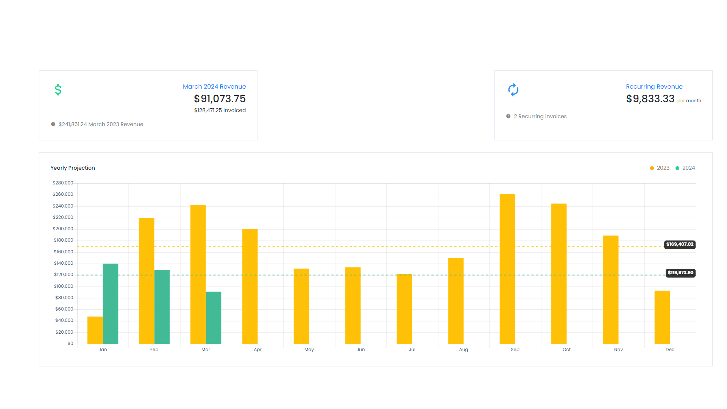The width and height of the screenshot is (727, 409).
Task: Click the Yearly Projection chart title
Action: click(73, 168)
